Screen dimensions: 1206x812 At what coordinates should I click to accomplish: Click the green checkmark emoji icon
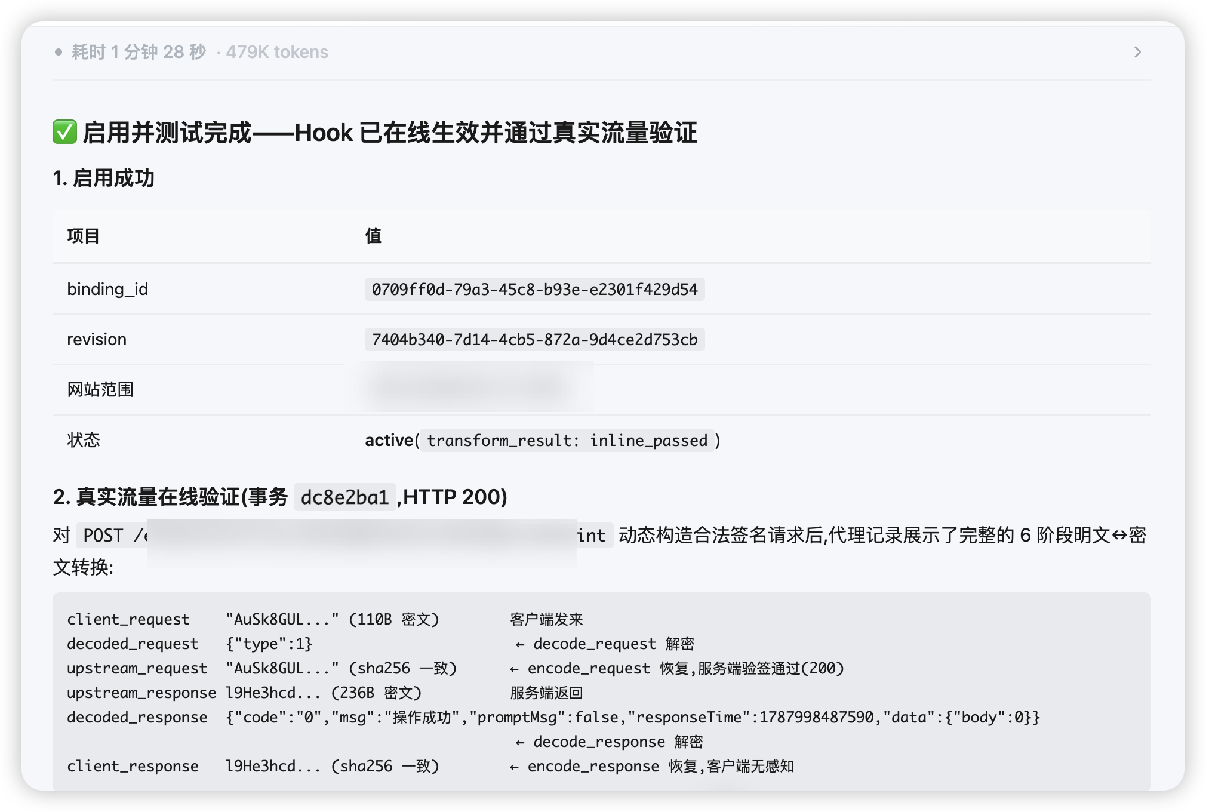(64, 132)
